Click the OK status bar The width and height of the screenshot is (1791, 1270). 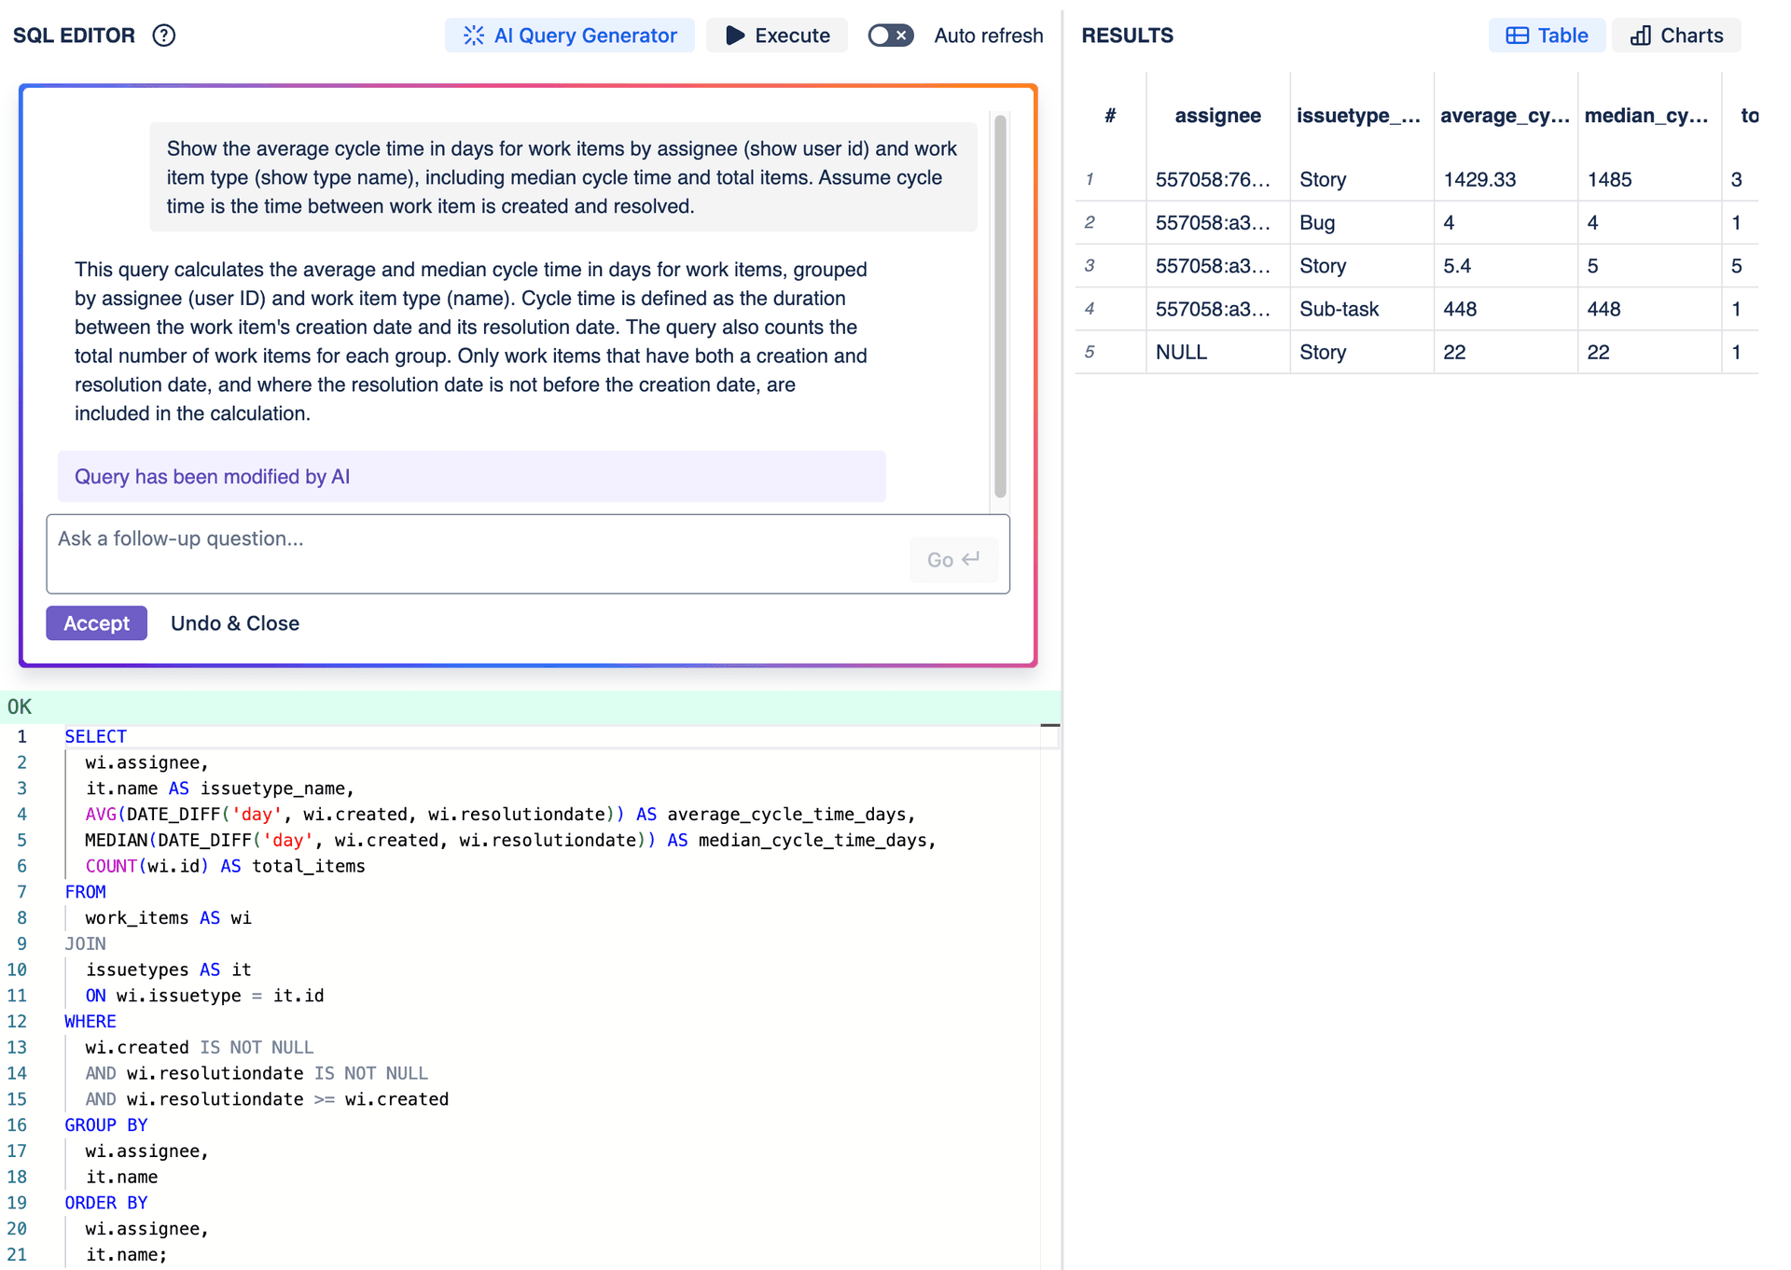(x=530, y=706)
